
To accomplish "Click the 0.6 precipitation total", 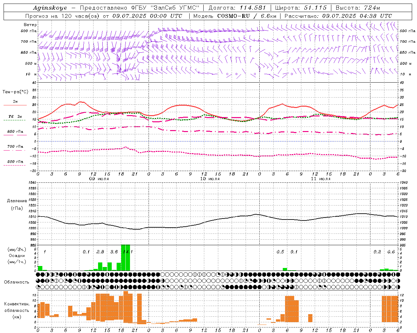I will point(391,252).
